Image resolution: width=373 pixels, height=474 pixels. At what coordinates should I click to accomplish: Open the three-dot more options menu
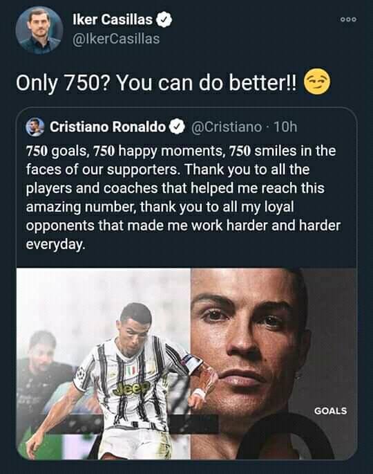click(x=349, y=19)
